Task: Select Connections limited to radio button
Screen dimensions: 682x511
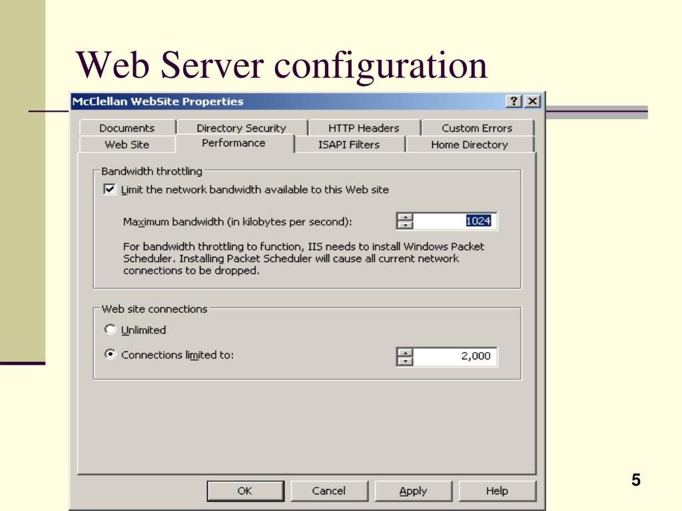Action: click(110, 355)
